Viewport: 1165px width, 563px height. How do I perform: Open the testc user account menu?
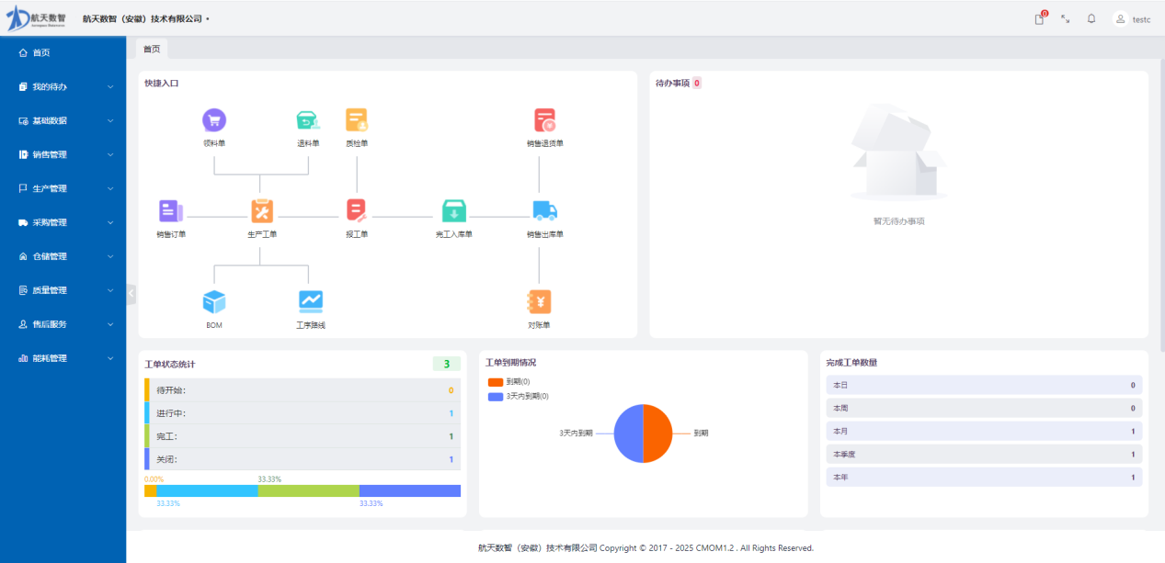tap(1132, 18)
